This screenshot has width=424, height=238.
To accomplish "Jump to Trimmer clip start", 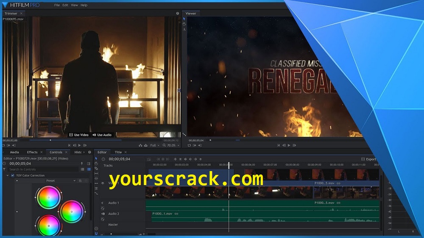I will click(69, 145).
